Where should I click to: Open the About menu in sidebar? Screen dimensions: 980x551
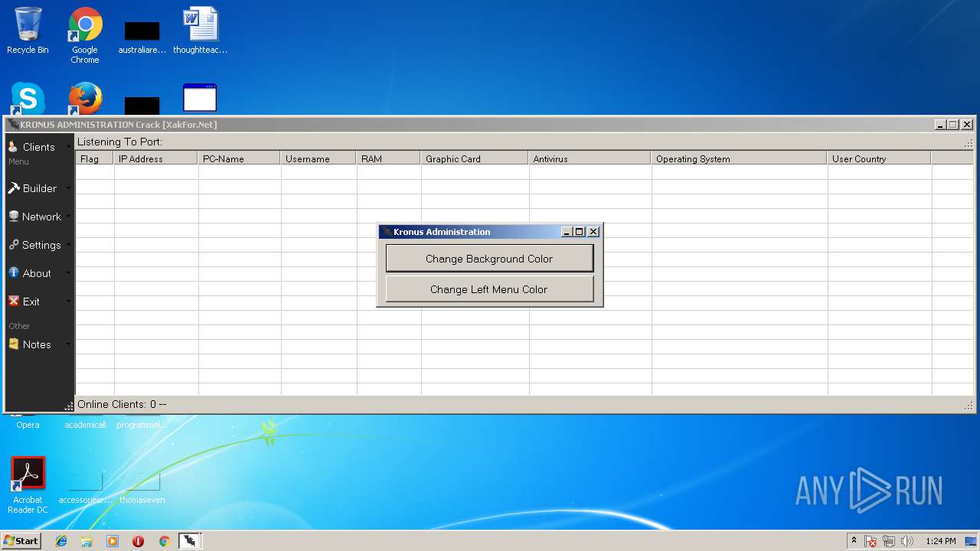pyautogui.click(x=38, y=273)
